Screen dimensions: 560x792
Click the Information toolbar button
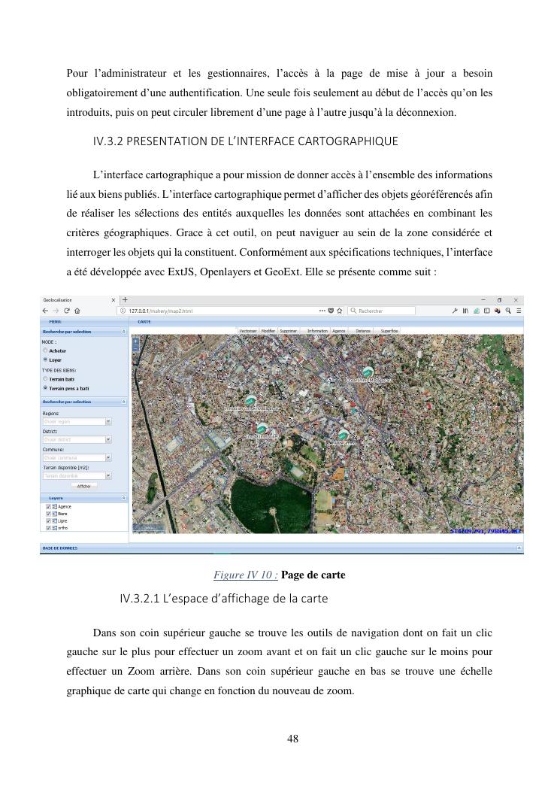[317, 330]
